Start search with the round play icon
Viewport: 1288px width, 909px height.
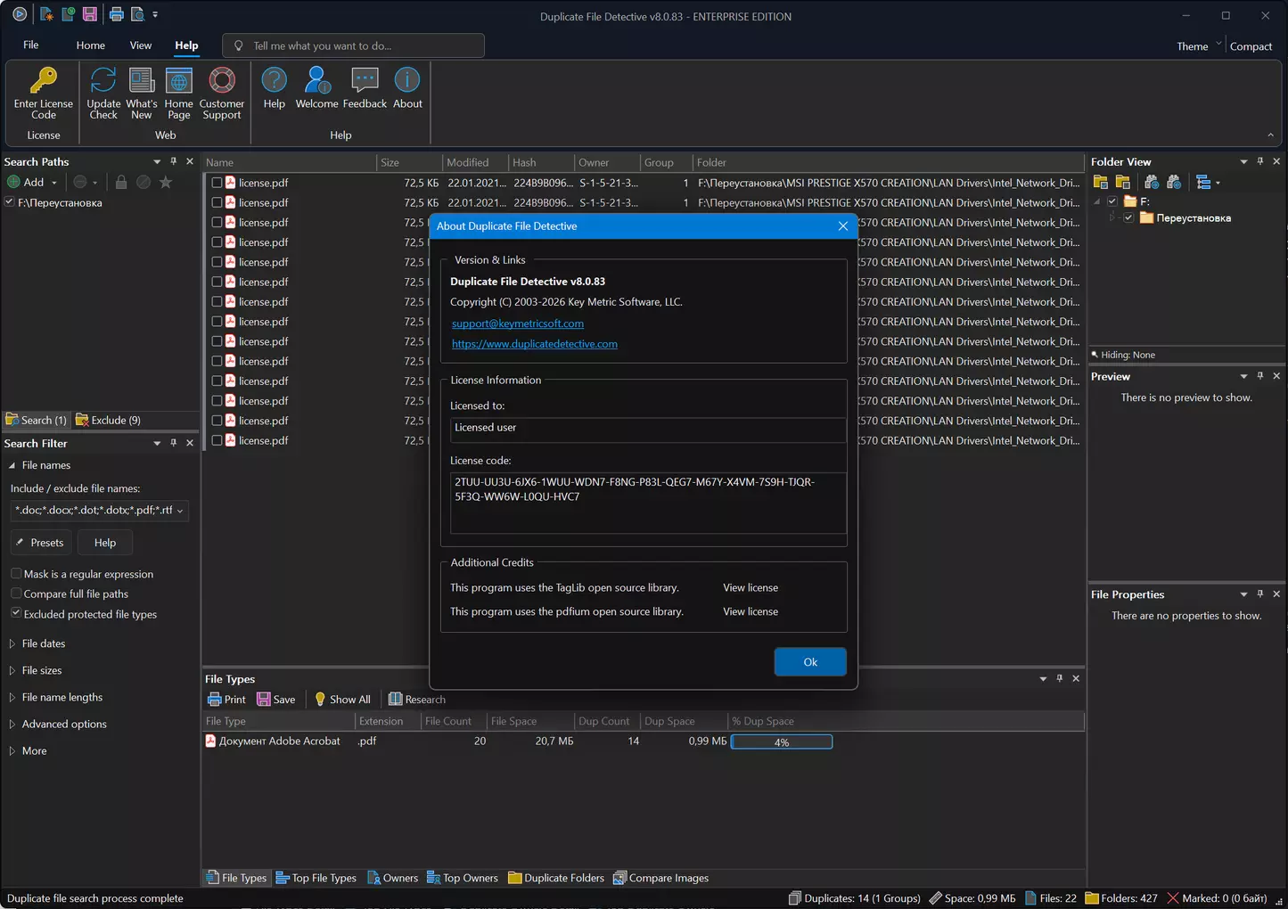pyautogui.click(x=20, y=14)
